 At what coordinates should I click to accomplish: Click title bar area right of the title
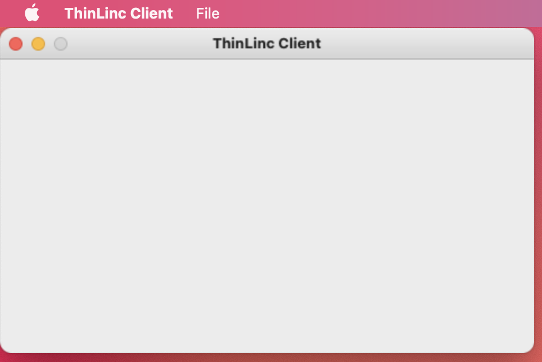click(427, 43)
